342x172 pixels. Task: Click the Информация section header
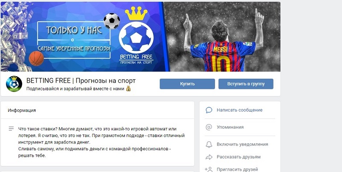click(22, 110)
